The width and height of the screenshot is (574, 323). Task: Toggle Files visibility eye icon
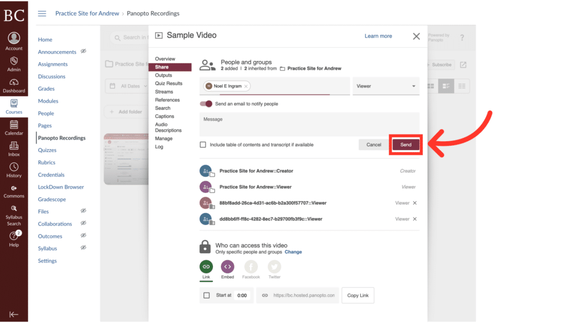84,211
